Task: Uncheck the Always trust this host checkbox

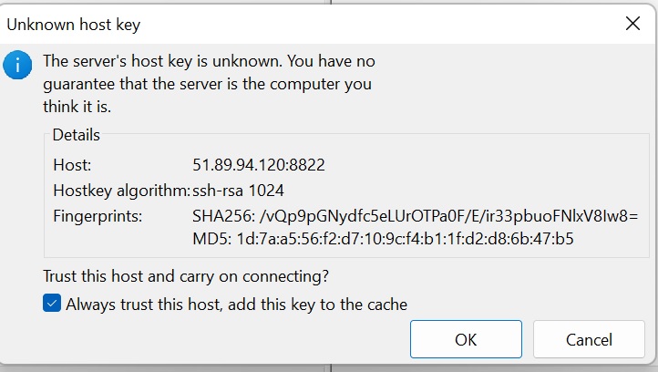Action: [52, 305]
